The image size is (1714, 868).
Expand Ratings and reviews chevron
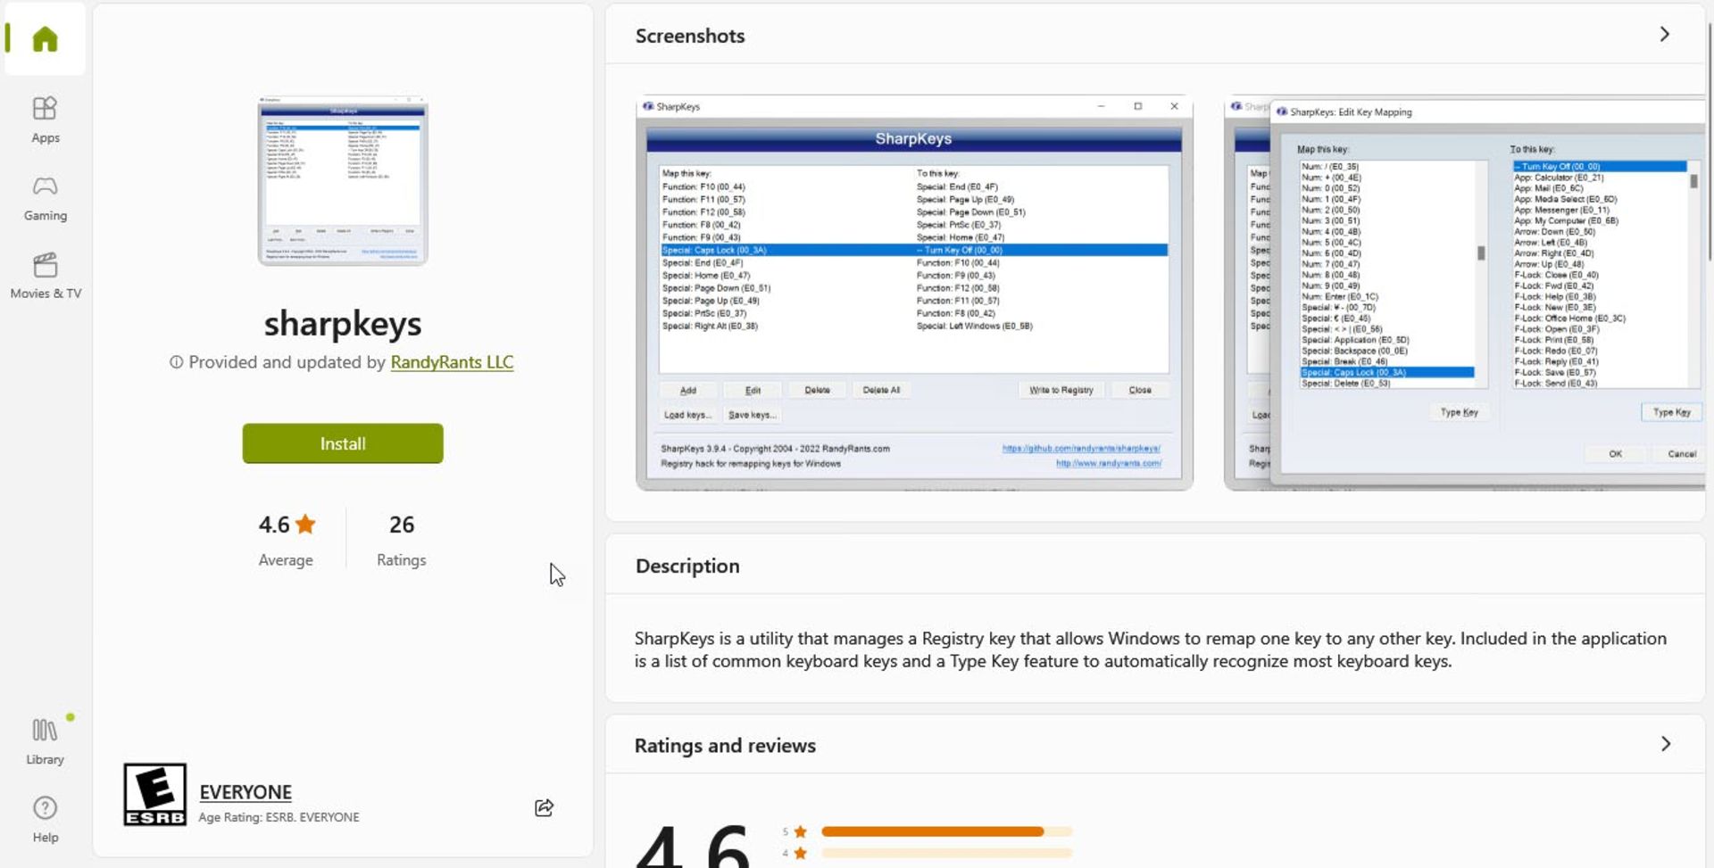coord(1665,744)
